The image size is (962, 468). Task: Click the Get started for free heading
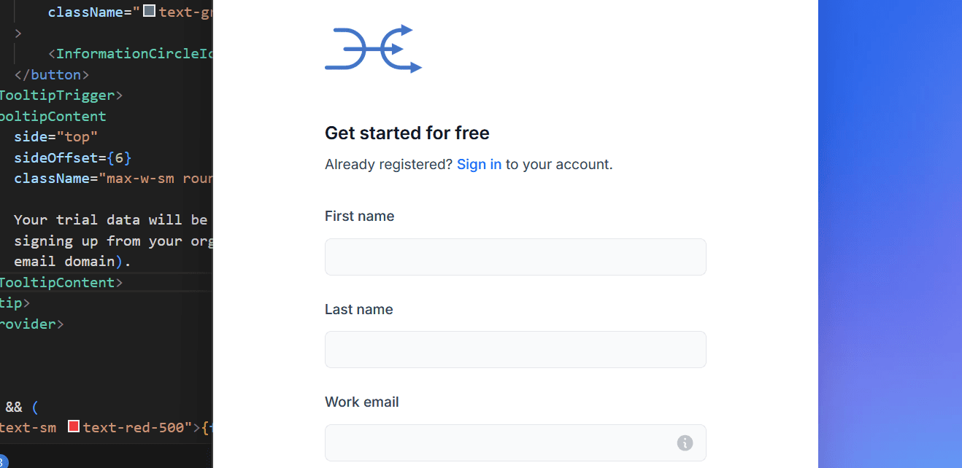click(407, 133)
